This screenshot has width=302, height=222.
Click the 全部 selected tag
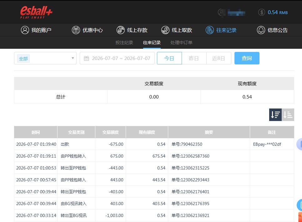point(23,58)
